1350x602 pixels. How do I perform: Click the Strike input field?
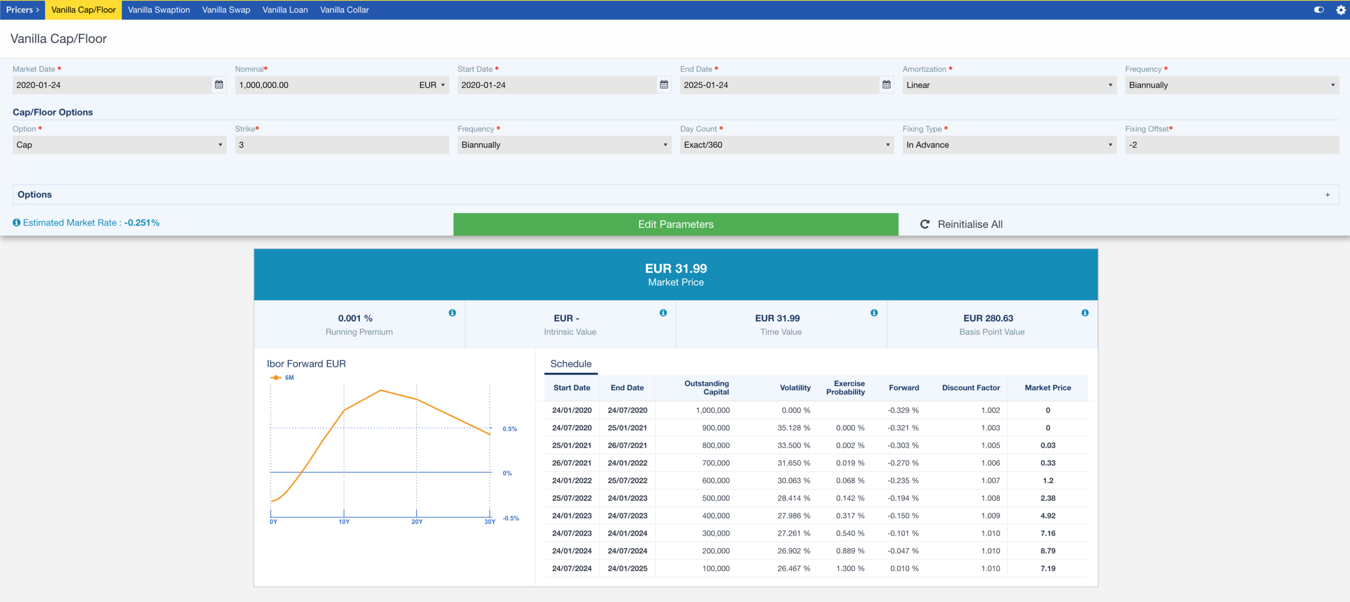(341, 145)
